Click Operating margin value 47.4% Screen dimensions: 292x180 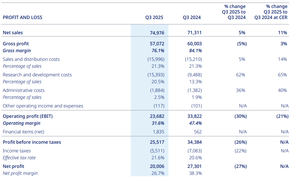click(196, 123)
